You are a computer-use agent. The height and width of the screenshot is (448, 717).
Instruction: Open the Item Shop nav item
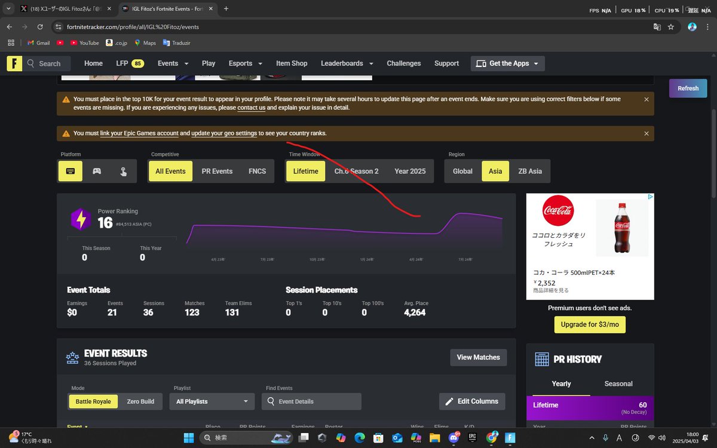tap(292, 63)
